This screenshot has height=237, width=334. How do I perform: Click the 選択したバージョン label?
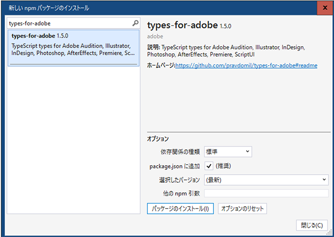[x=179, y=180]
